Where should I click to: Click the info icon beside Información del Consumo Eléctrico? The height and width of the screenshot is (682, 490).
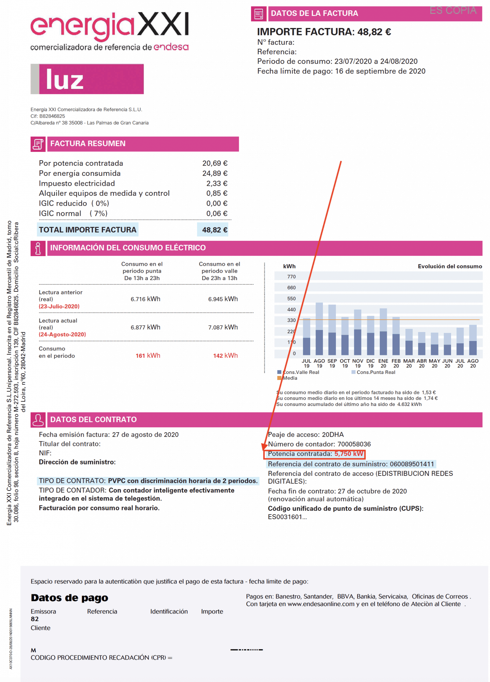point(38,248)
